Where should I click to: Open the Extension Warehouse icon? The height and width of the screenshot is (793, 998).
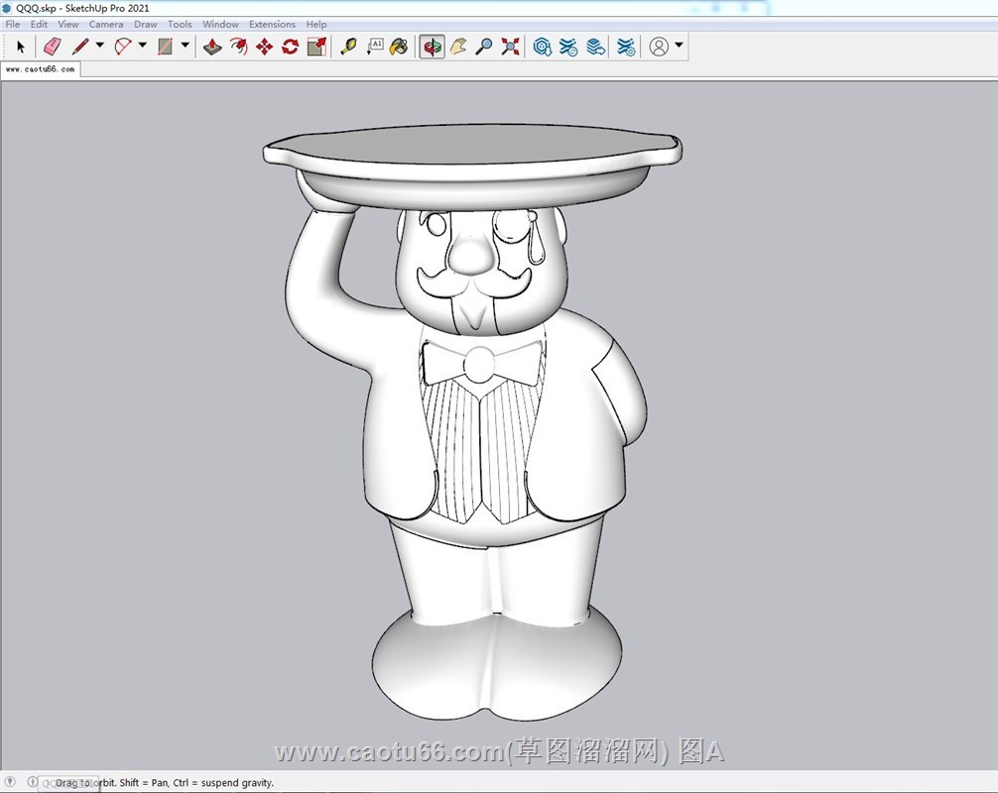coord(568,47)
